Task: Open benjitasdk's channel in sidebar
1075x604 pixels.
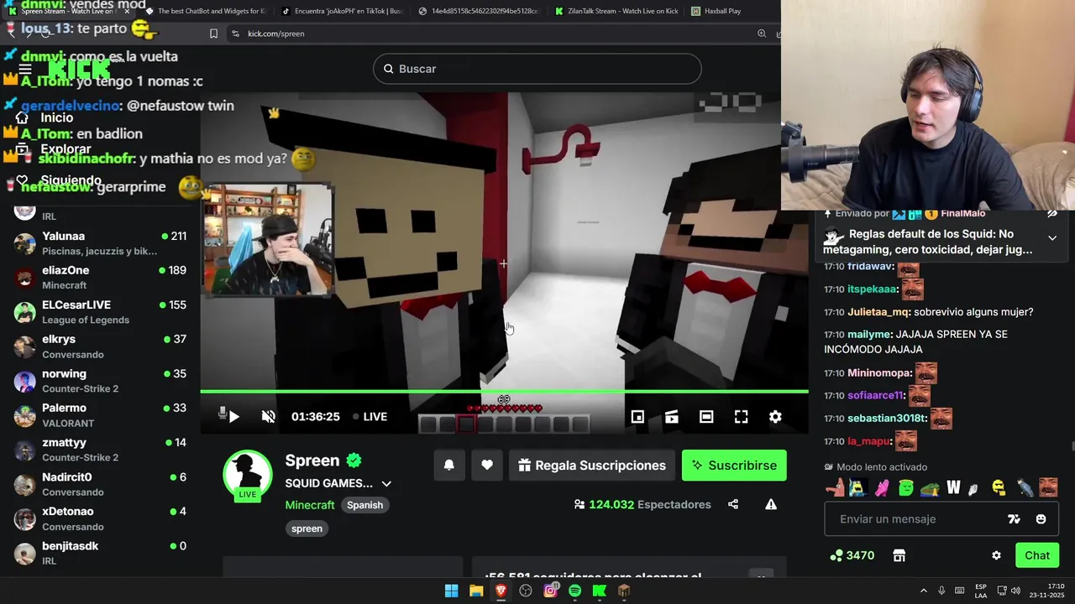Action: [101, 553]
